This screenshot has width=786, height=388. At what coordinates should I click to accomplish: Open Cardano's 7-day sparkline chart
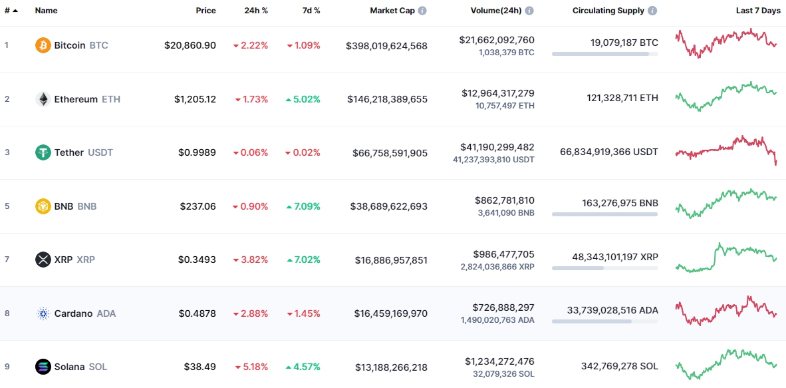(x=726, y=311)
